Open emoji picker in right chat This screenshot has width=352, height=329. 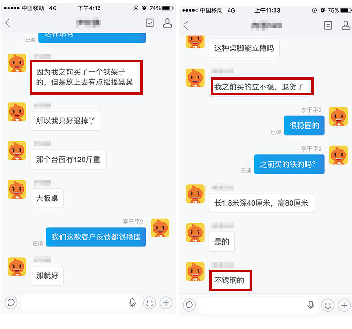[x=328, y=305]
